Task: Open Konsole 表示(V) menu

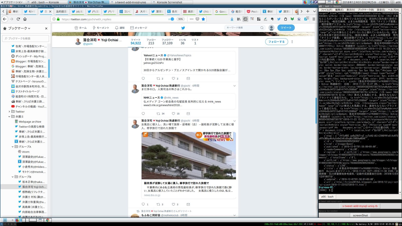Action: coord(351,10)
